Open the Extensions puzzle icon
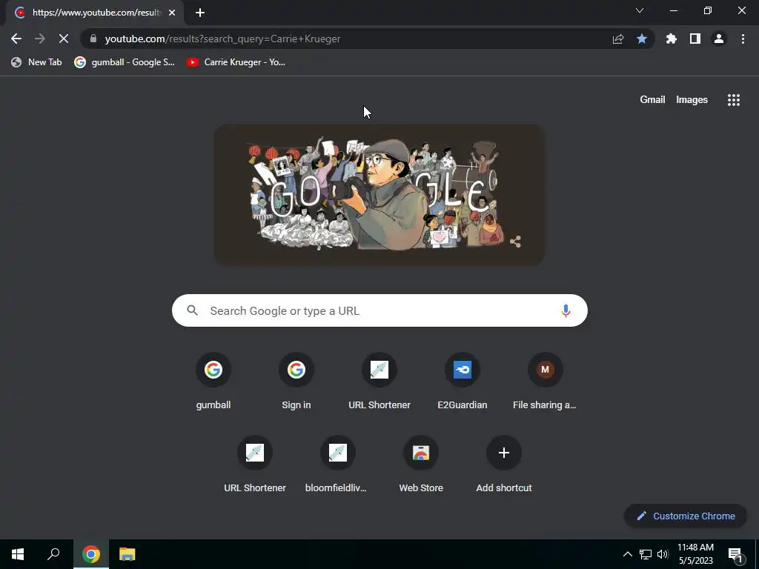 click(672, 39)
